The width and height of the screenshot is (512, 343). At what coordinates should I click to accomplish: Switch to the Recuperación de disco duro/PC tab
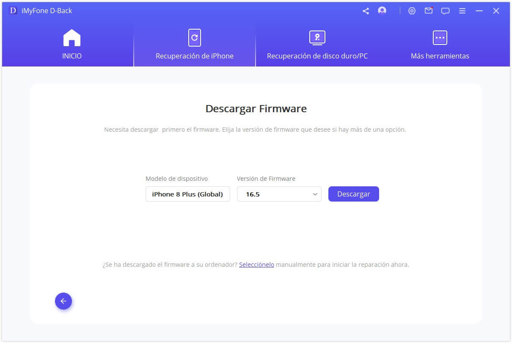[317, 55]
